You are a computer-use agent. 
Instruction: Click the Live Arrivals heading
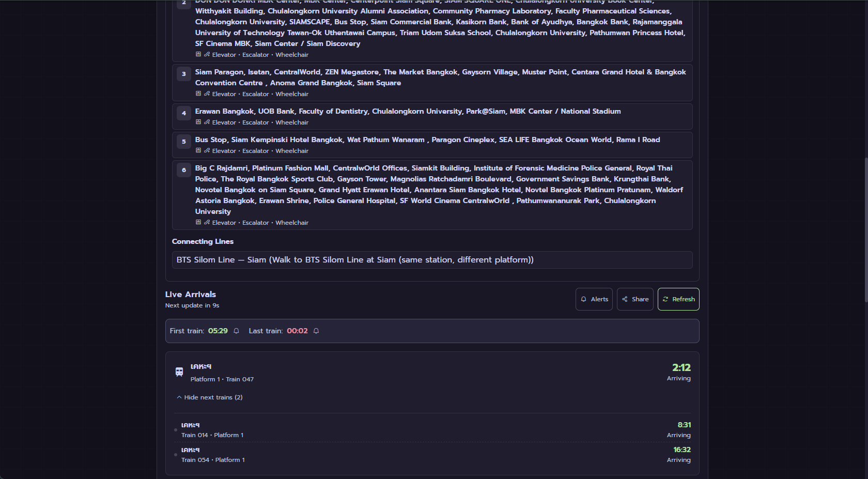[x=191, y=295]
